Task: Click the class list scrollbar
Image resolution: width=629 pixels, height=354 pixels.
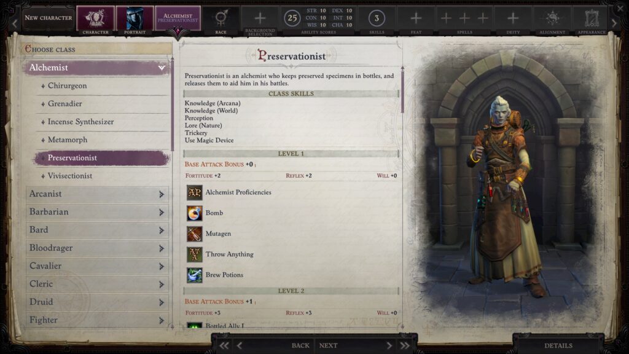Action: click(x=173, y=106)
